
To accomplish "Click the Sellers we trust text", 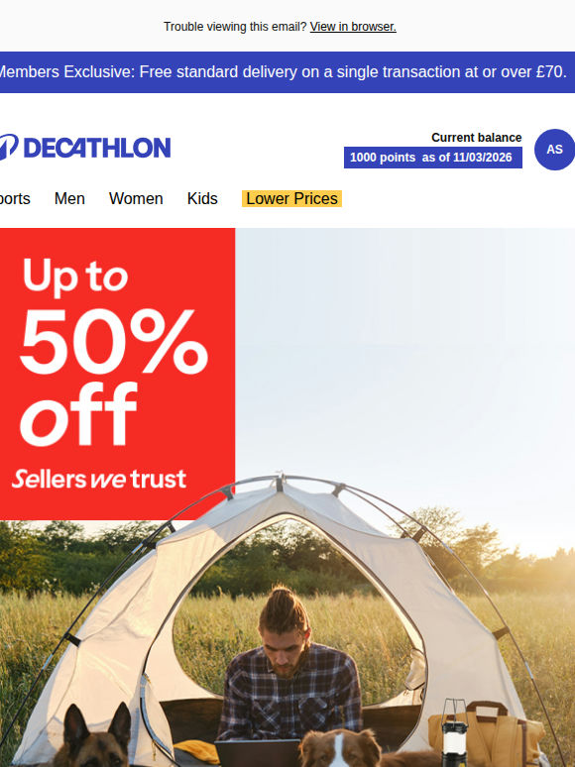I will pyautogui.click(x=99, y=479).
